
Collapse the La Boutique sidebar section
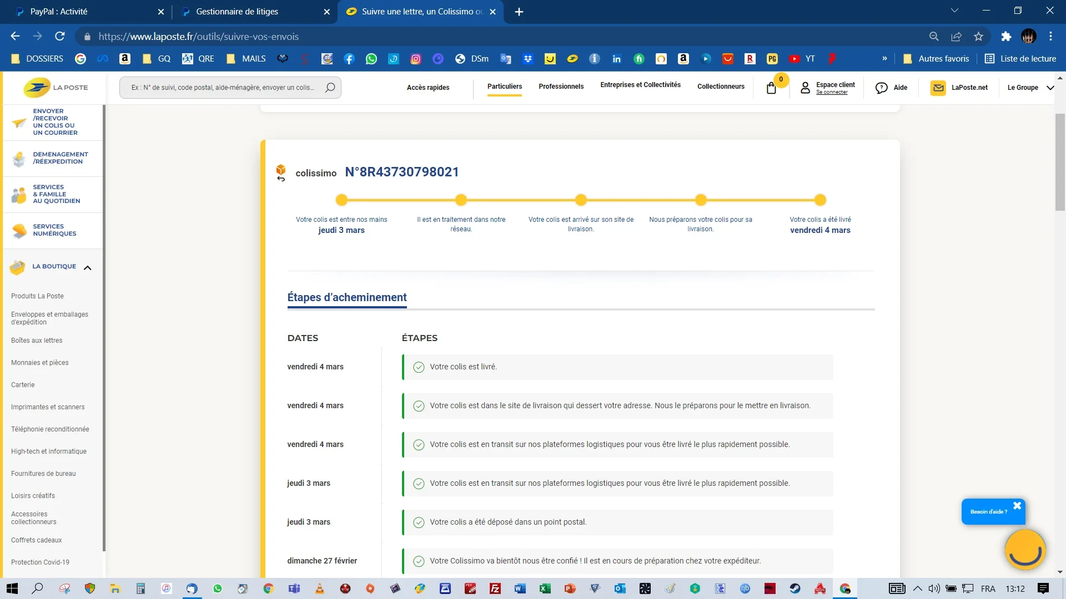coord(87,267)
